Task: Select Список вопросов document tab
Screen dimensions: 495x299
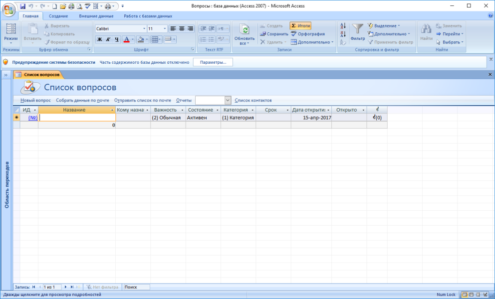Action: [38, 75]
